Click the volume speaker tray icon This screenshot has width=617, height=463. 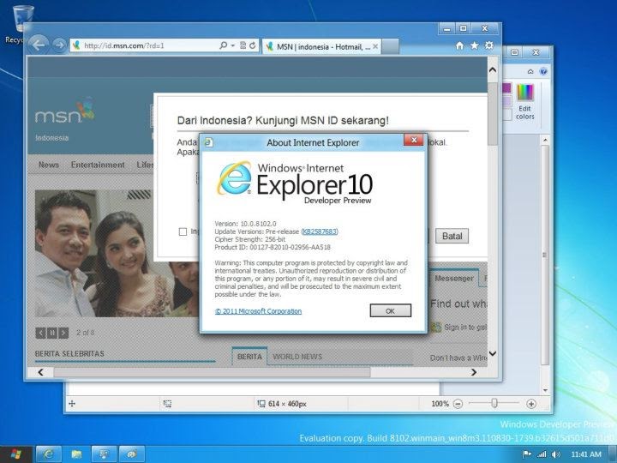tap(556, 454)
